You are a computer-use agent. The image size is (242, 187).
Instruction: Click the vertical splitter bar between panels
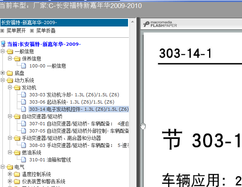coord(138,102)
